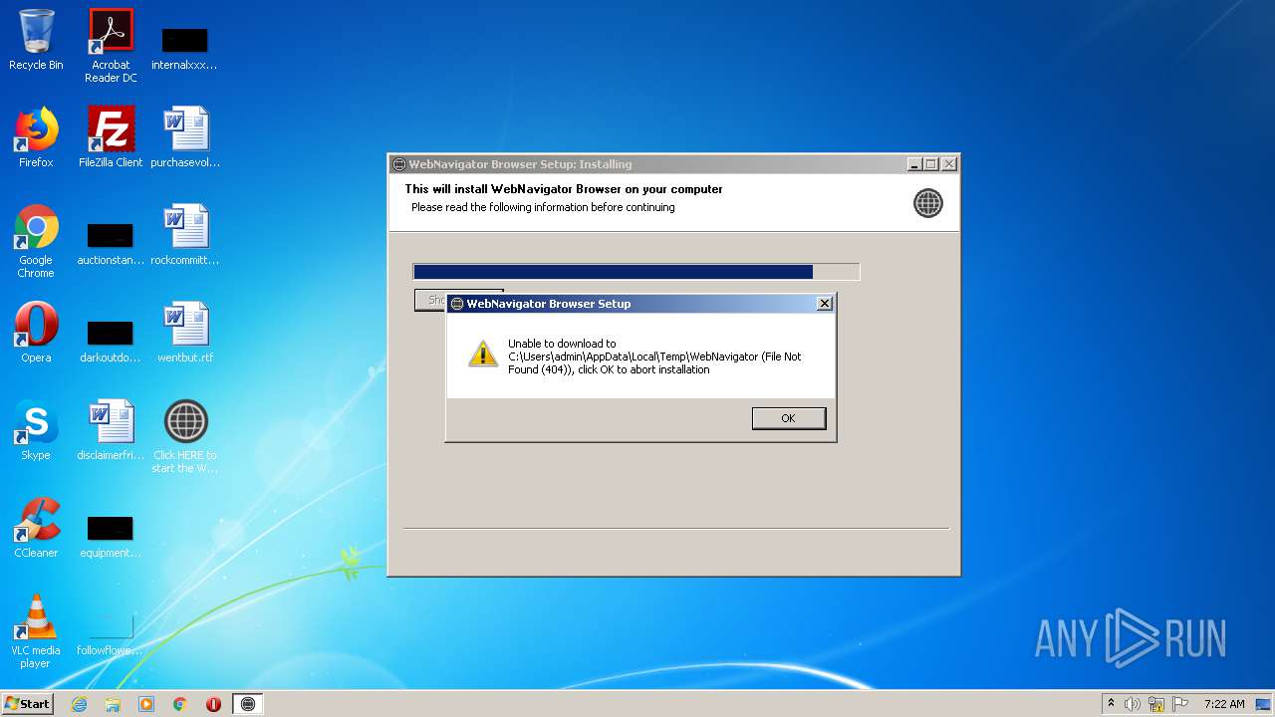1275x717 pixels.
Task: Click the installer title bar icon
Action: click(398, 164)
